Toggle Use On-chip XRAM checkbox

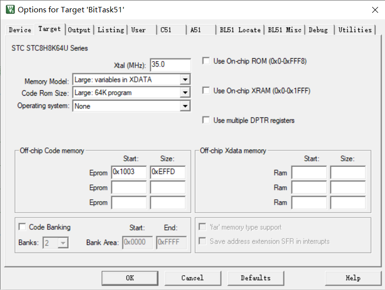coord(206,91)
